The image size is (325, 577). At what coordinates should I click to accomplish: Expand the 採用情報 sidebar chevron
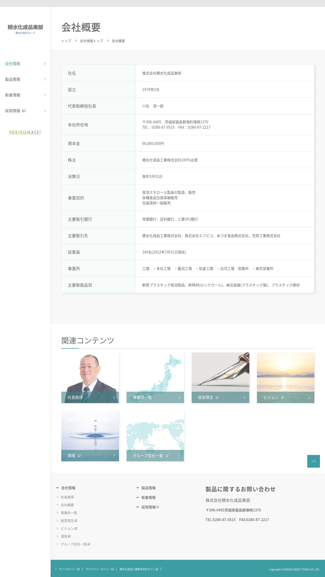(45, 111)
